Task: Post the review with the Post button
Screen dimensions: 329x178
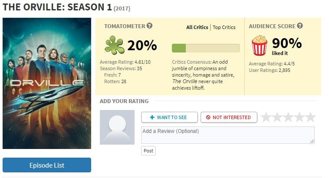Action: pyautogui.click(x=148, y=151)
